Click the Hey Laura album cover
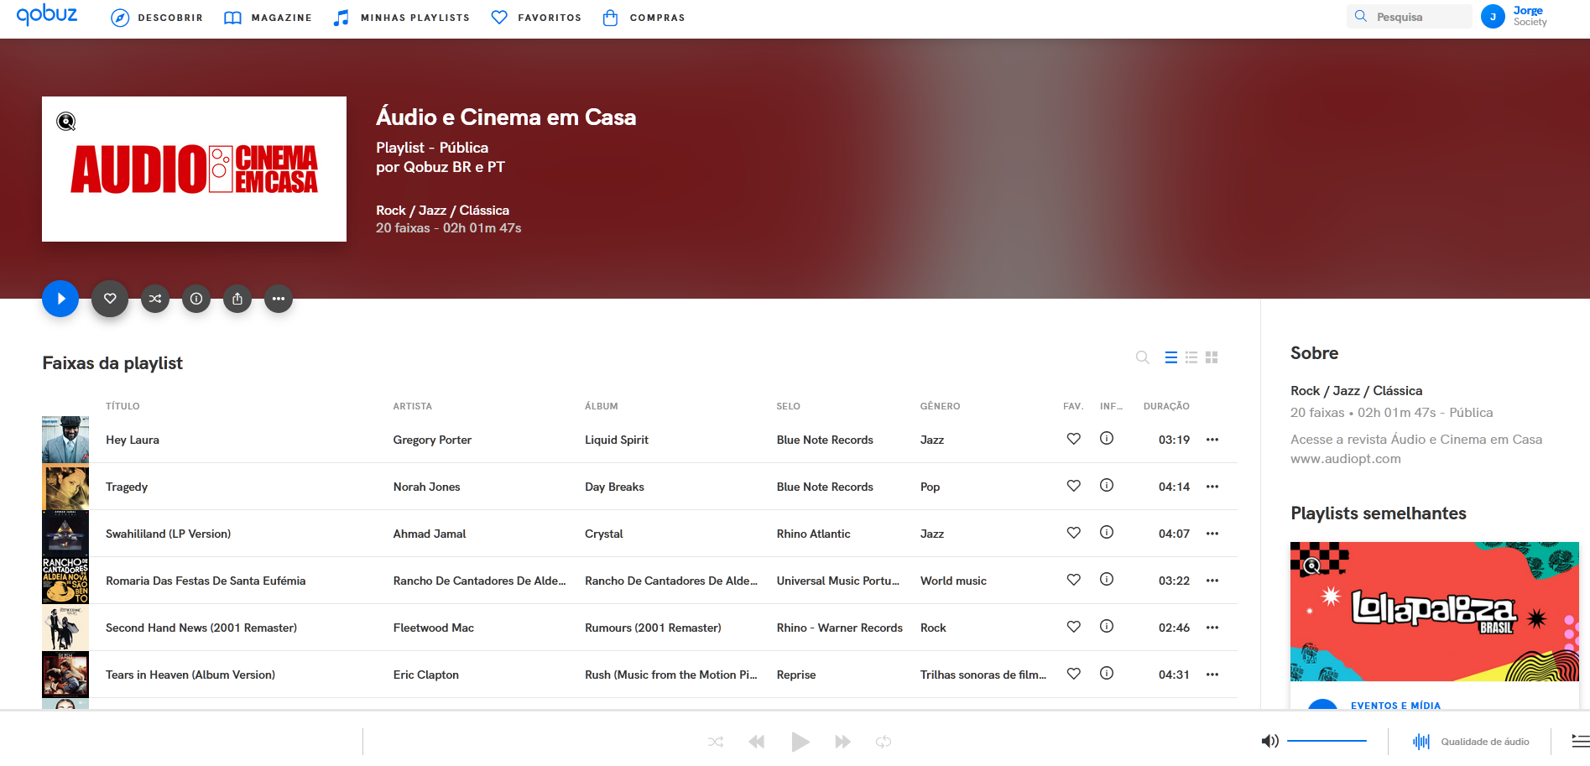This screenshot has height=766, width=1590. pyautogui.click(x=65, y=440)
